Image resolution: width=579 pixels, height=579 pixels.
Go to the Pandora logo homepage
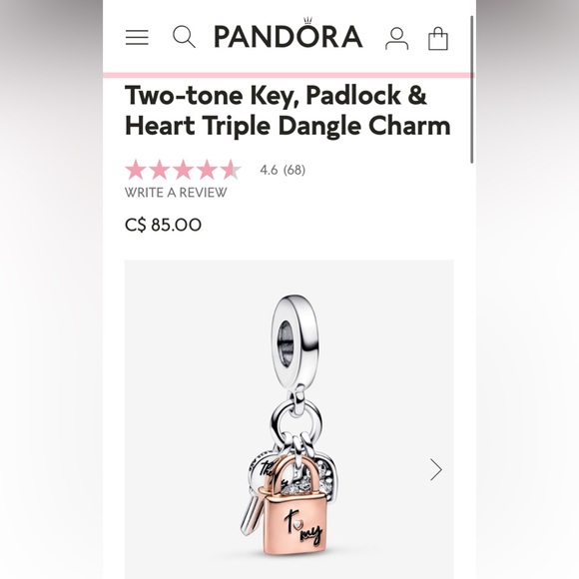tap(289, 34)
